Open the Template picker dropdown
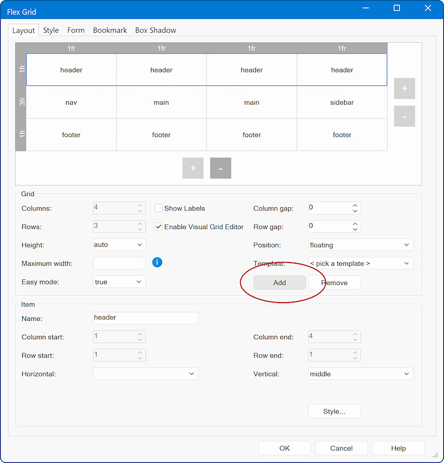Image resolution: width=444 pixels, height=463 pixels. pyautogui.click(x=360, y=263)
